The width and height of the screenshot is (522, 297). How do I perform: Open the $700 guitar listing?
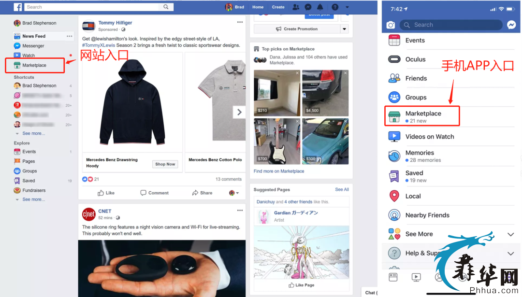coord(276,141)
